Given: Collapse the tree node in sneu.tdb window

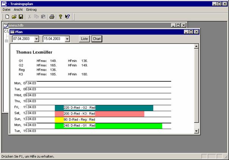Looking at the screenshot, I should pyautogui.click(x=6, y=41).
